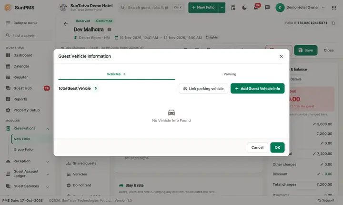Open Calendar in sidebar
Image resolution: width=343 pixels, height=205 pixels.
(21, 66)
